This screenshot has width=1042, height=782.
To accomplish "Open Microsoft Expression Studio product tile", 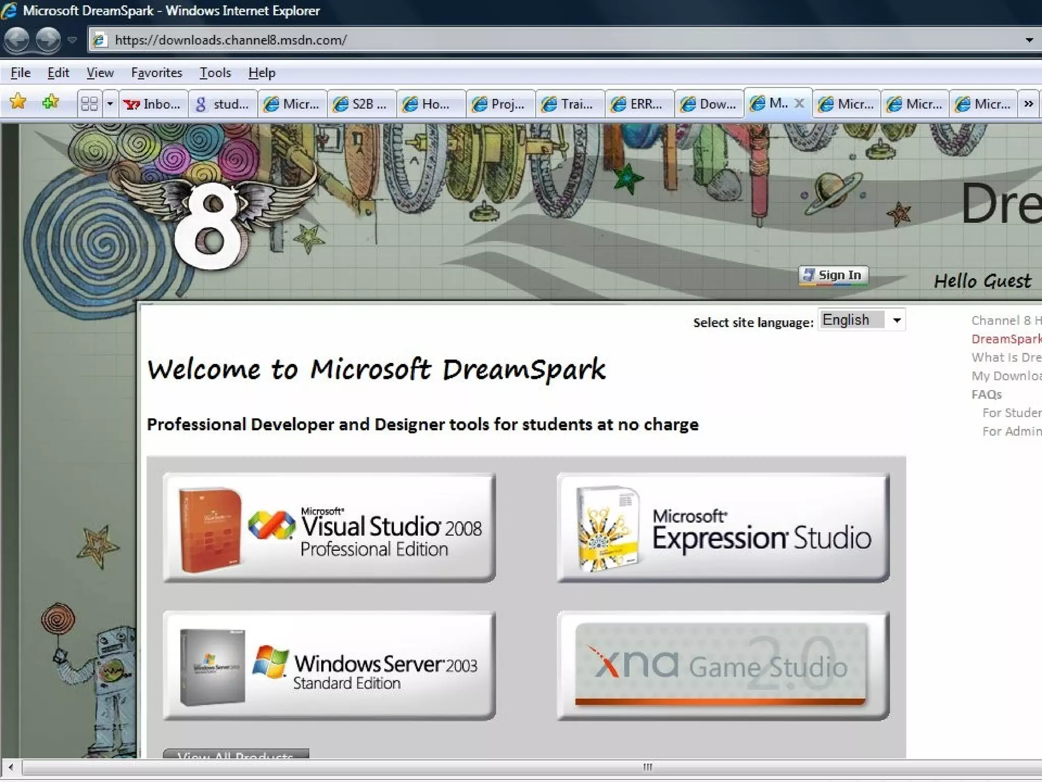I will click(723, 527).
